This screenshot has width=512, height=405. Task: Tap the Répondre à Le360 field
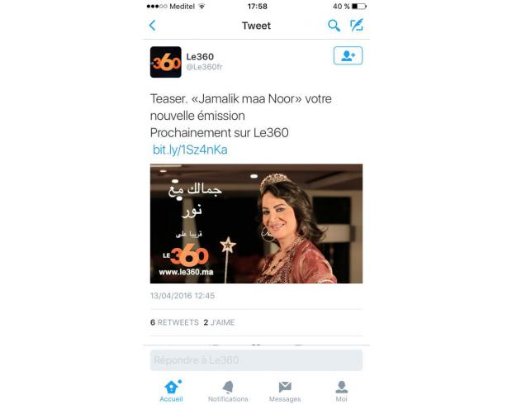(x=256, y=360)
